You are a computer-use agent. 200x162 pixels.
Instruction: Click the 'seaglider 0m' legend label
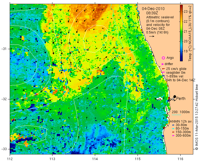point(176,73)
